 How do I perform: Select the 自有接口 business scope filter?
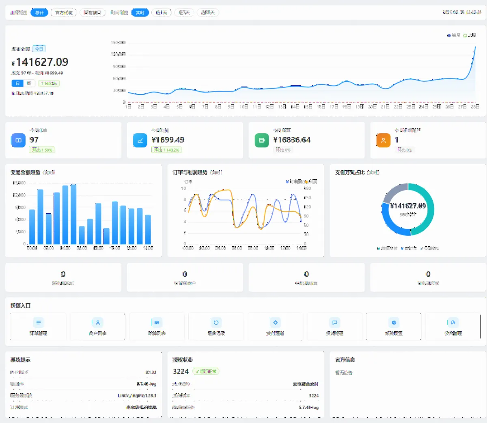pyautogui.click(x=93, y=13)
